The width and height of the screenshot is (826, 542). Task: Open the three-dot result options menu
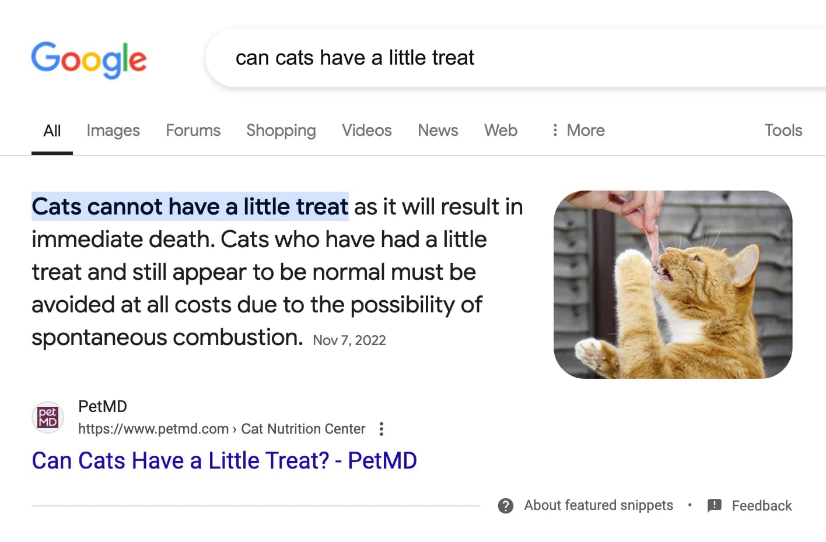(381, 429)
